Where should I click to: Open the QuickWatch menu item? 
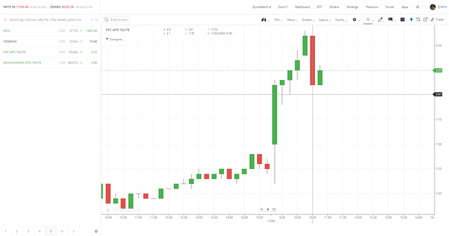tap(262, 7)
